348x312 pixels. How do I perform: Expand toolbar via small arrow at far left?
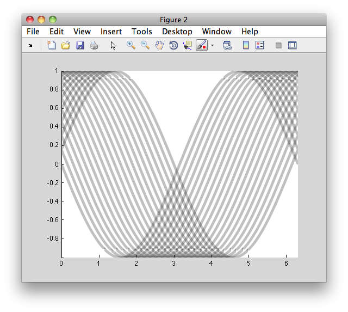pos(30,46)
